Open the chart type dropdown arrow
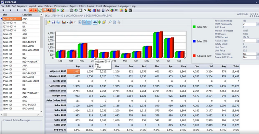 point(67,22)
